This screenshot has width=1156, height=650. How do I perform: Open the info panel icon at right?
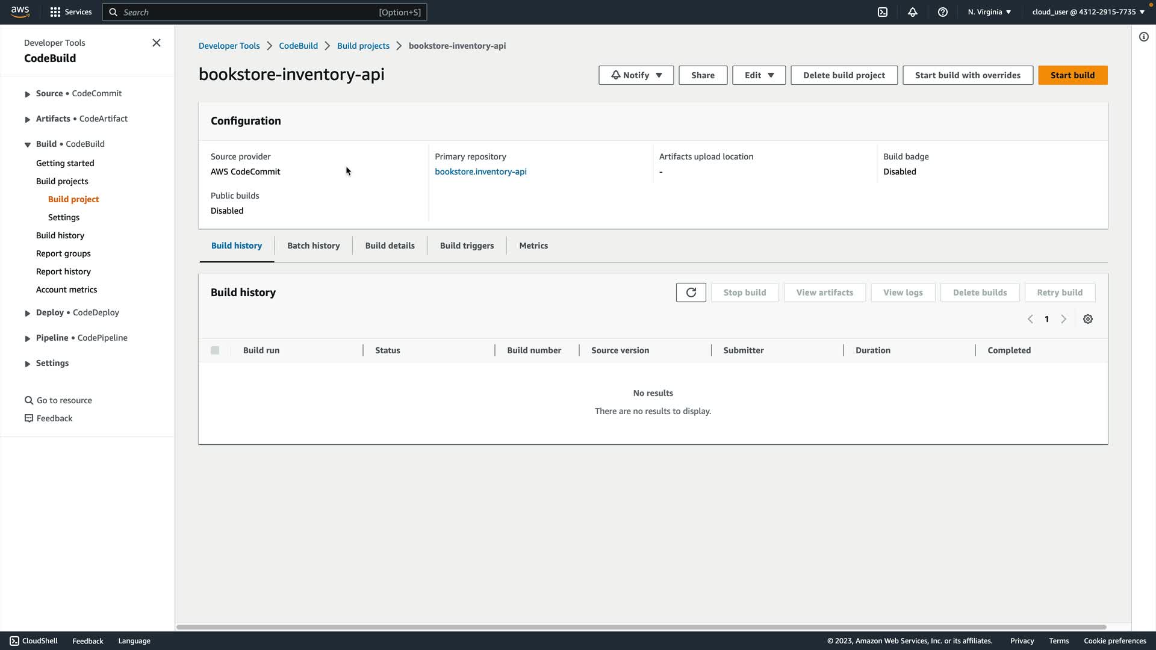pos(1143,37)
